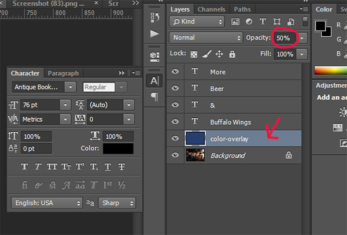
Task: Toggle contextual alternates icon
Action: click(x=38, y=185)
